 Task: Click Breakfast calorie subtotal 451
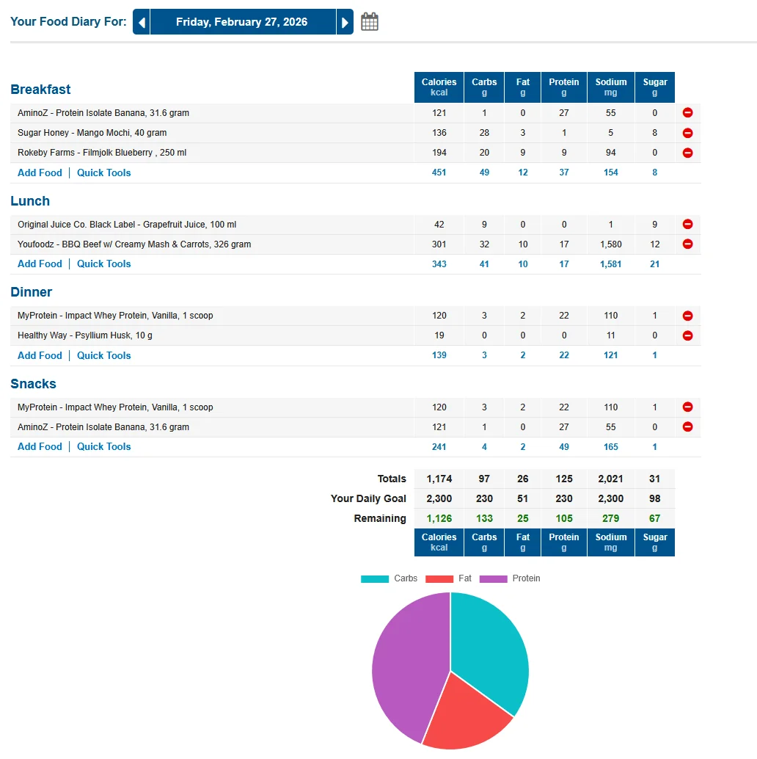click(439, 172)
